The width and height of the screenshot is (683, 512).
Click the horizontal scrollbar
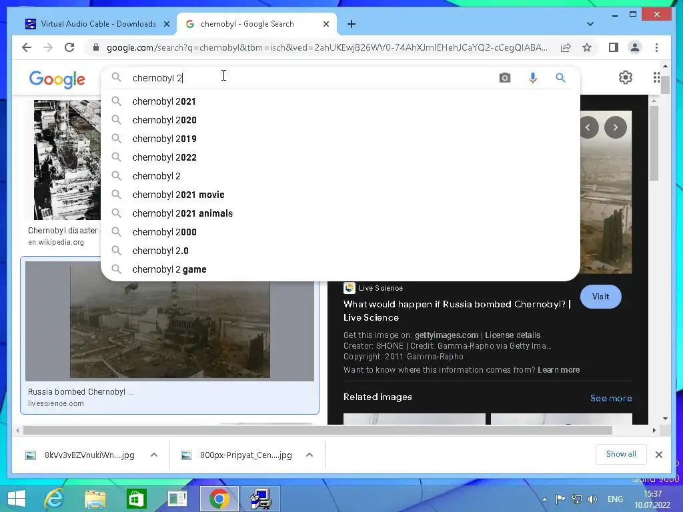317,430
